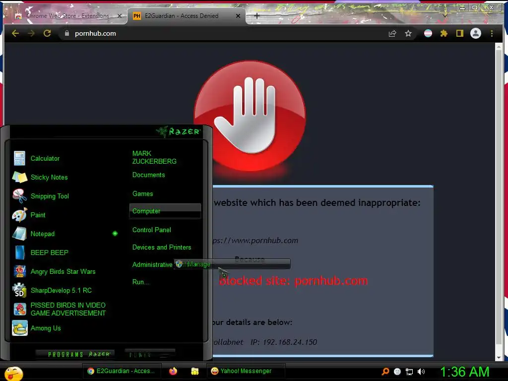Open Firefox from the taskbar
This screenshot has width=508, height=381.
point(173,371)
